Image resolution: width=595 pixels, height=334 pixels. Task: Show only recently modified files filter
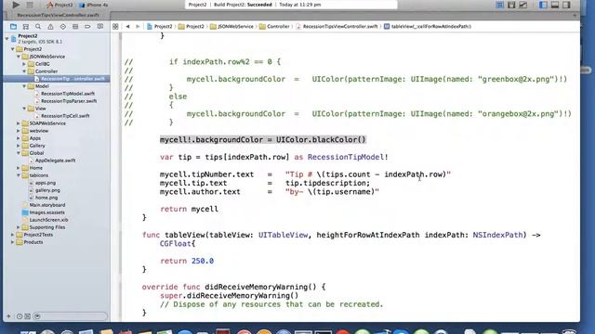pos(20,316)
